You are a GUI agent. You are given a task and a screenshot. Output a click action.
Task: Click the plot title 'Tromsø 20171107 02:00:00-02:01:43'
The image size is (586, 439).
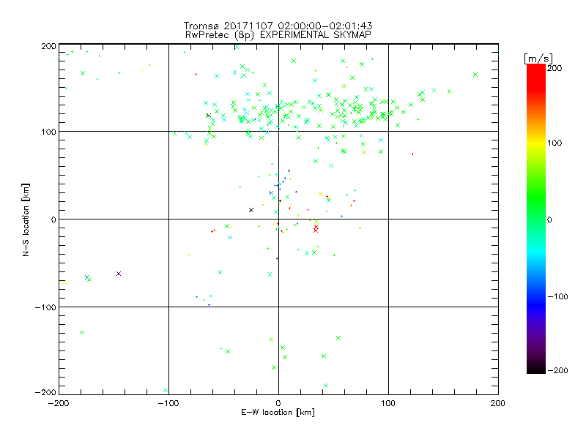(278, 26)
